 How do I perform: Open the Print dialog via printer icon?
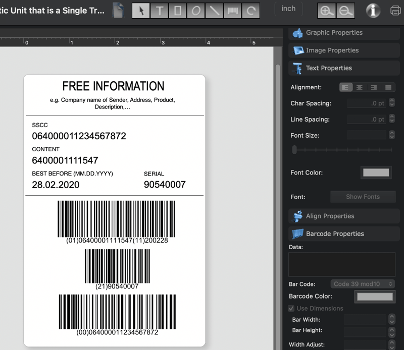pyautogui.click(x=393, y=10)
